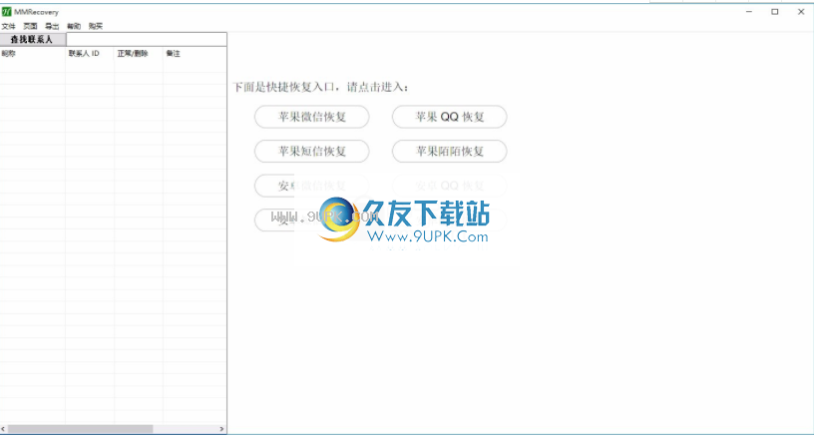Click the right arrow of horizontal scrollbar
Image resolution: width=814 pixels, height=439 pixels.
click(x=221, y=429)
